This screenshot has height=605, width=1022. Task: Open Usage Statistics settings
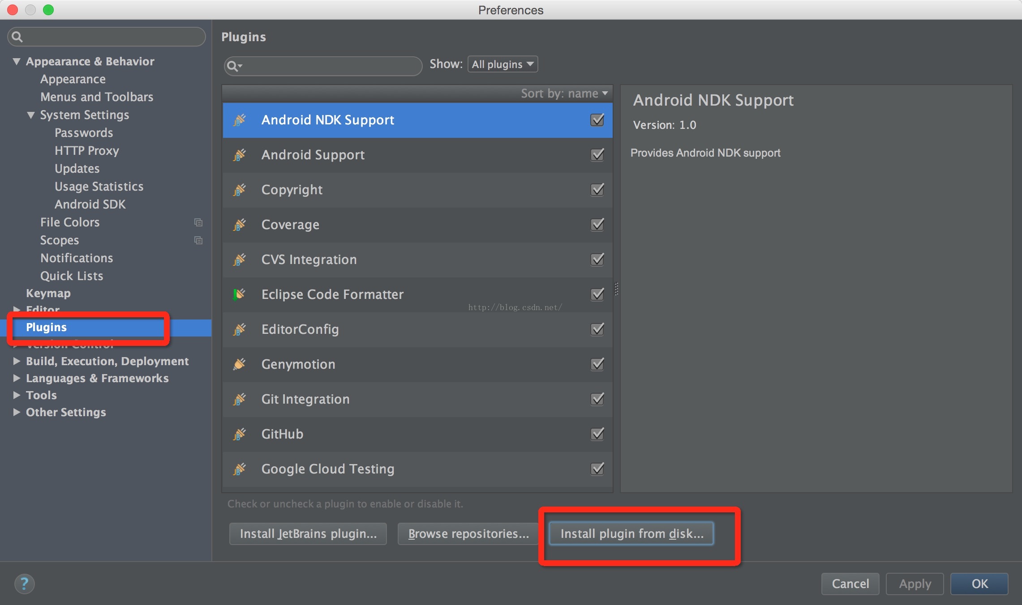click(99, 187)
